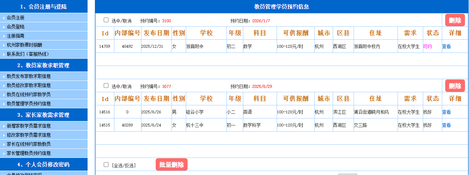Tick the checkbox for 预约编号 3100
This screenshot has height=175, width=469.
pos(106,20)
